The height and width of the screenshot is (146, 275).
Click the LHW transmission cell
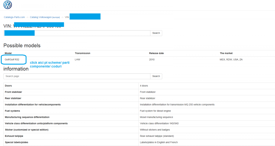tap(78, 60)
